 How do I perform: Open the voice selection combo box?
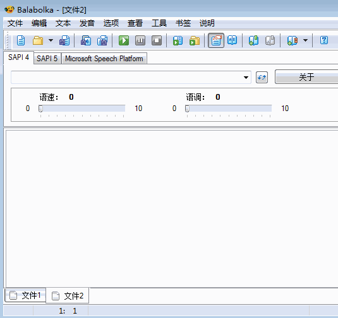[x=131, y=78]
